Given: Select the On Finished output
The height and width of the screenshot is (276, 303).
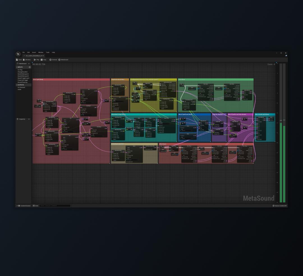Looking at the screenshot, I should (x=21, y=87).
